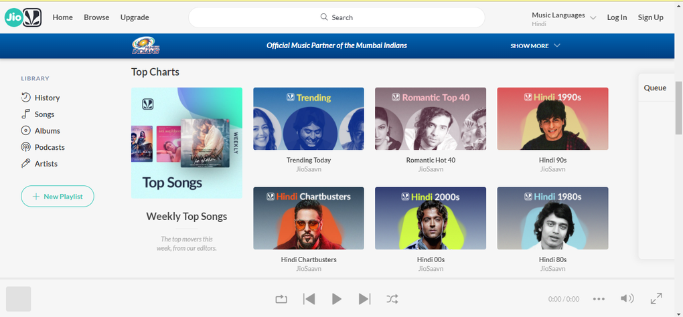Skip to the previous track

coord(309,299)
